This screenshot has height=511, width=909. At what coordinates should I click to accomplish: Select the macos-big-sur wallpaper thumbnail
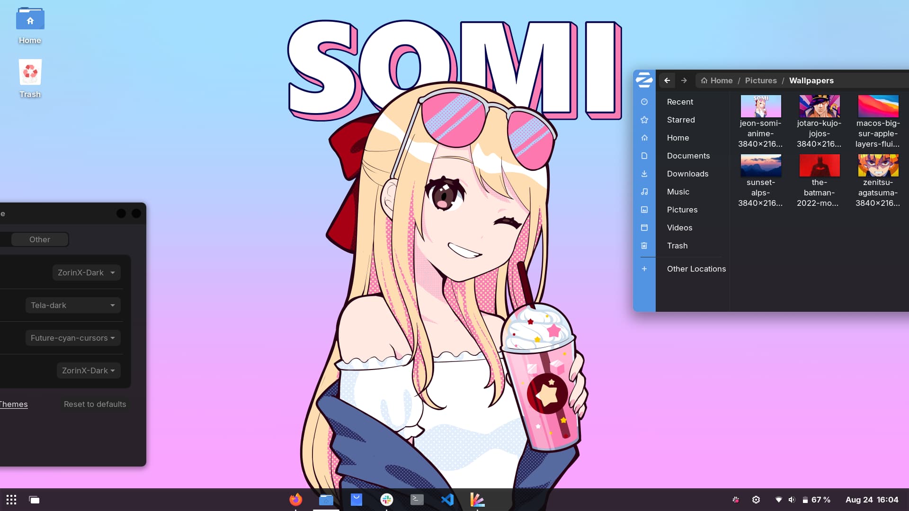pos(878,106)
